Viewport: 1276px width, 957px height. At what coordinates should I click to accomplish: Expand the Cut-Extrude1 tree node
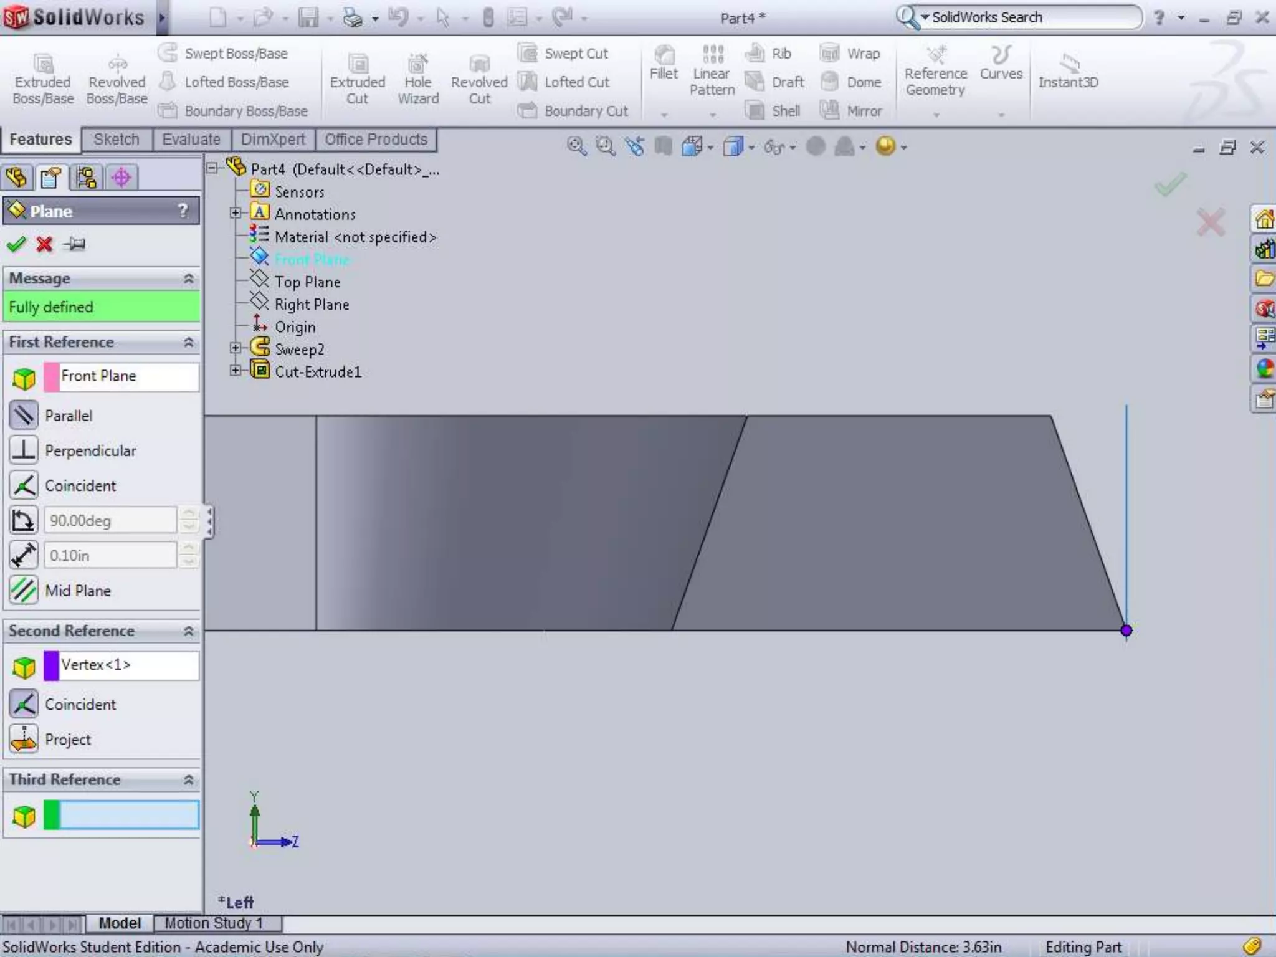coord(235,371)
